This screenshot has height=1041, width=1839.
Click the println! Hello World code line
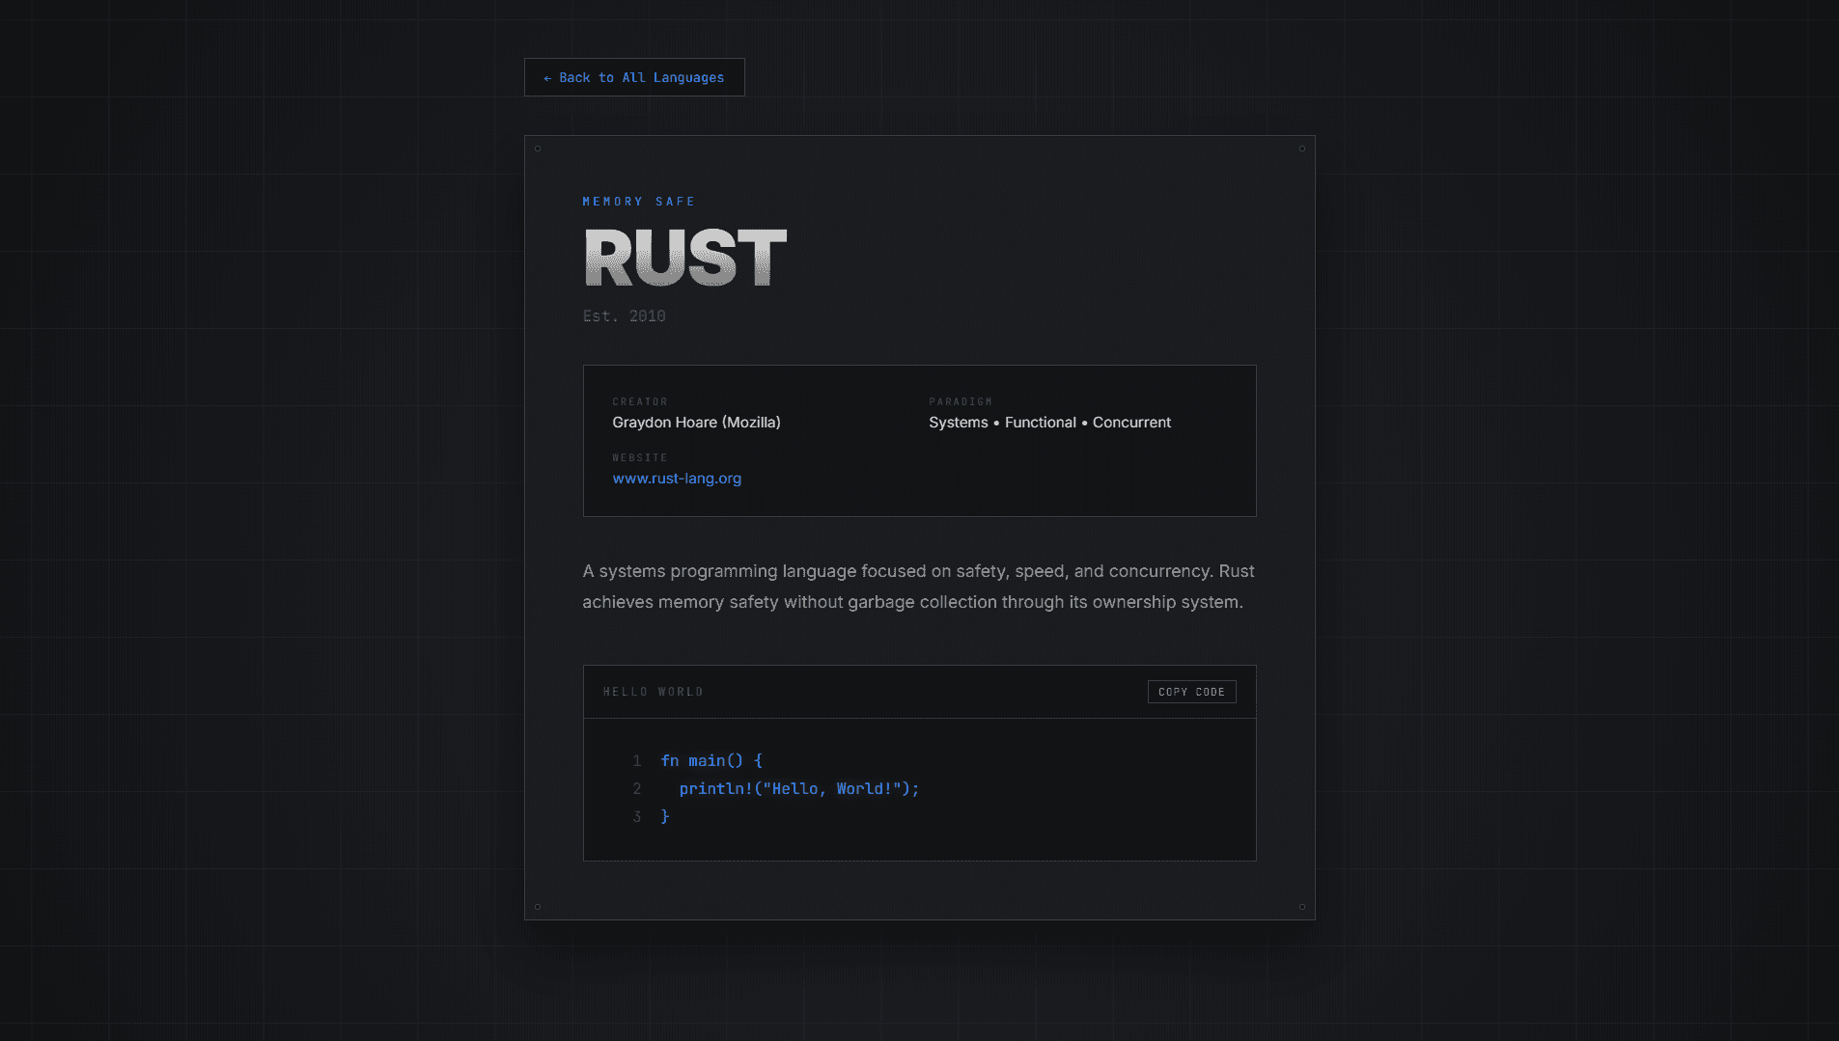click(799, 788)
